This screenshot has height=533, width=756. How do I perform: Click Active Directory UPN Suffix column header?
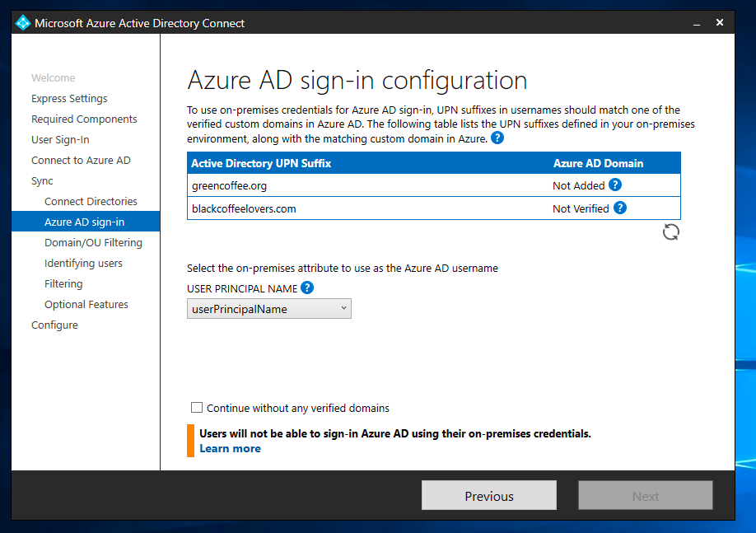click(x=261, y=163)
